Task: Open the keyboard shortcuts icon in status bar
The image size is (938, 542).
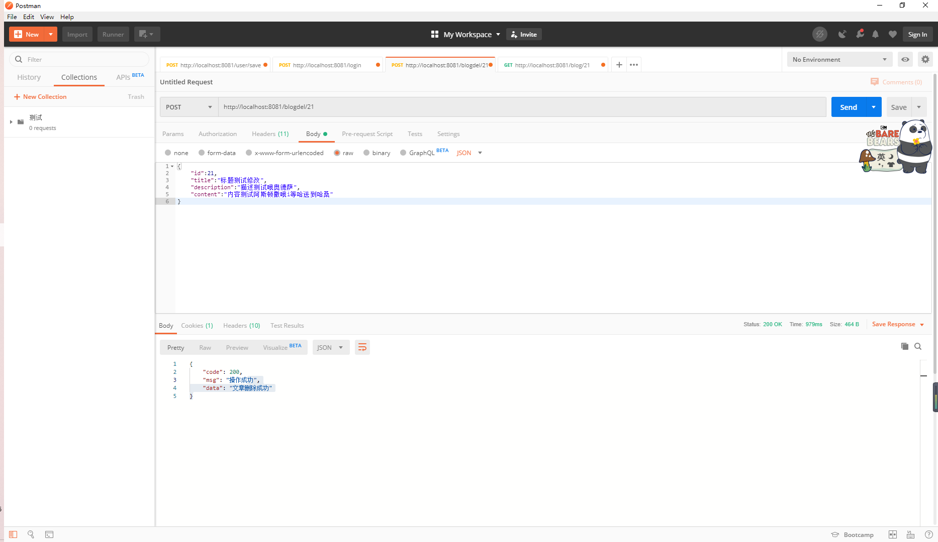Action: (910, 534)
